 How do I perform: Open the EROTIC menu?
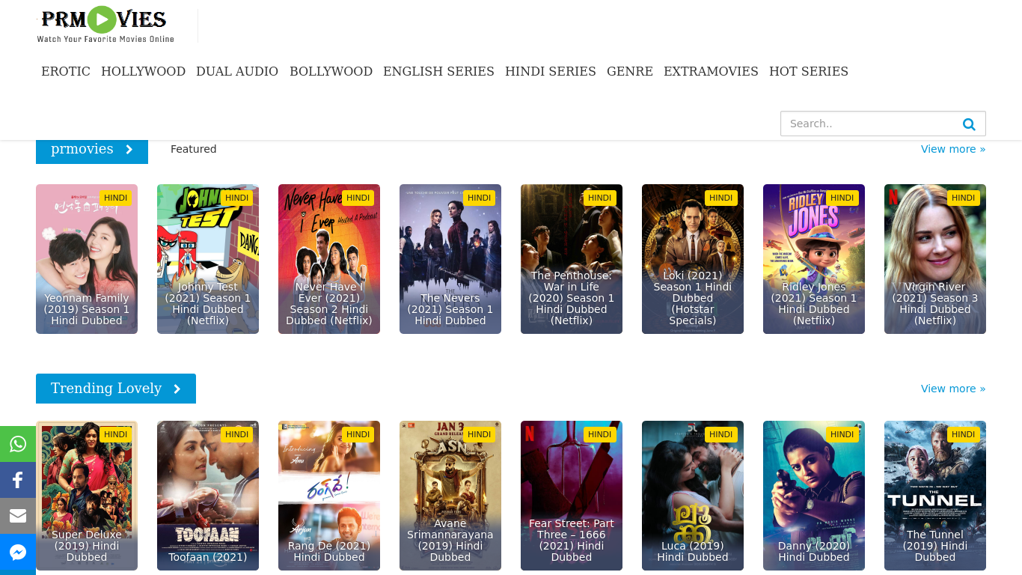[x=66, y=71]
